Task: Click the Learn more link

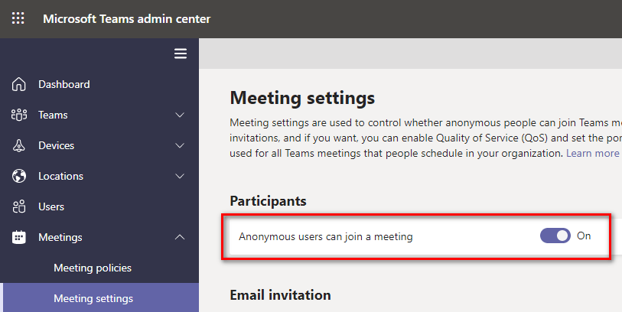Action: pyautogui.click(x=592, y=153)
